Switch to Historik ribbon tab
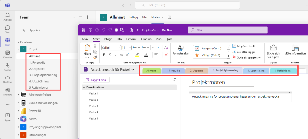The width and height of the screenshot is (308, 139). click(131, 39)
